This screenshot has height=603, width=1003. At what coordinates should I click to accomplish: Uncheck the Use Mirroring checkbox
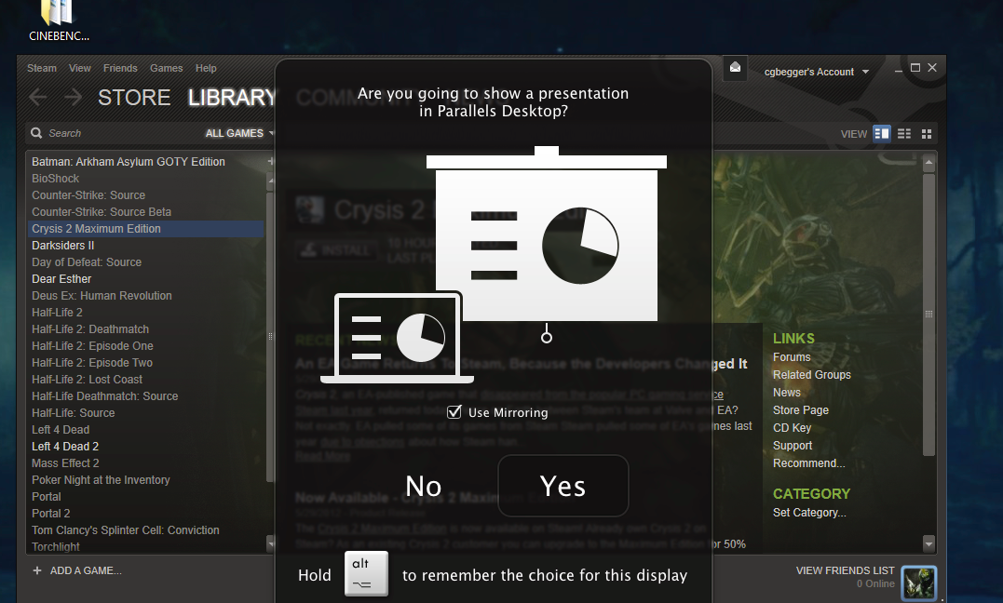tap(454, 412)
